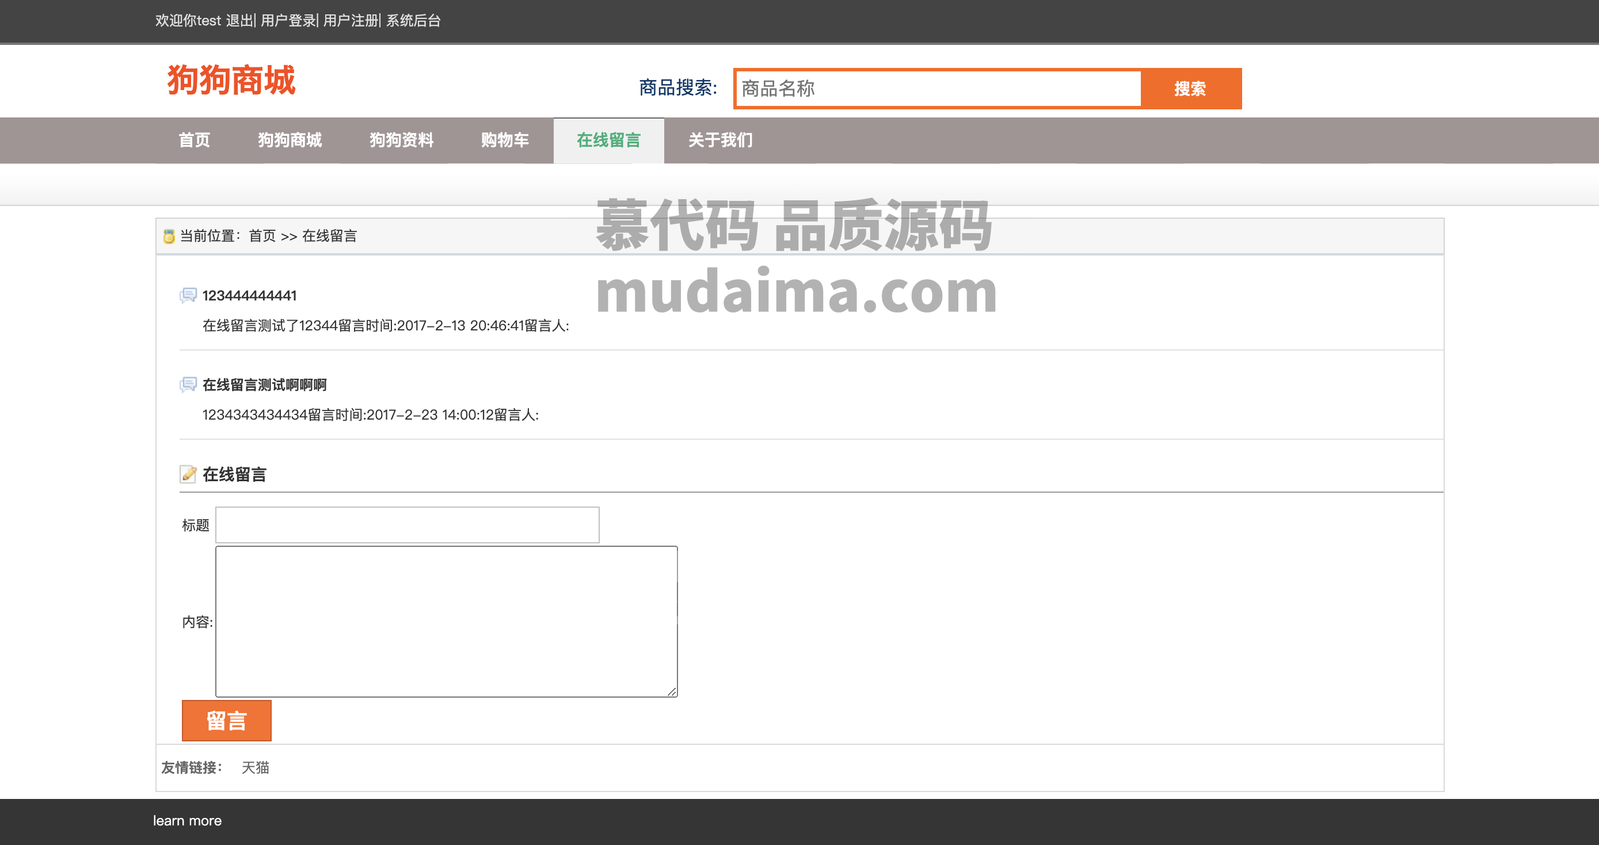
Task: Click the 在线留言 breadcrumb text
Action: (330, 236)
